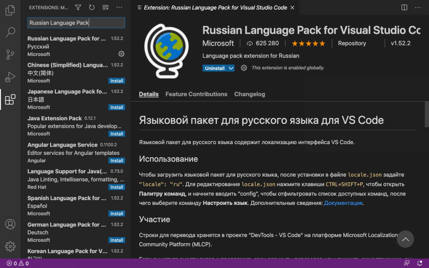The image size is (429, 268).
Task: Switch to the Changelog tab
Action: (249, 94)
